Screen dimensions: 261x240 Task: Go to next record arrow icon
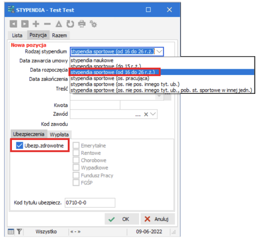point(25,24)
